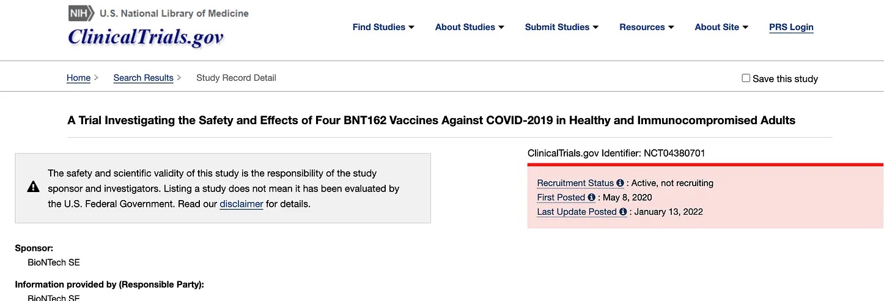
Task: Click the Last Update Posted label link
Action: click(x=576, y=212)
